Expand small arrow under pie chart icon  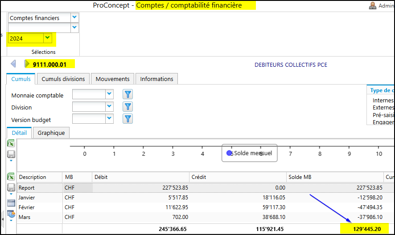11,220
